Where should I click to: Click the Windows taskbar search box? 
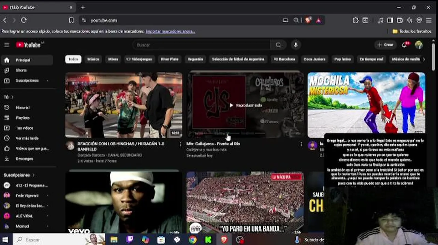tap(59, 240)
